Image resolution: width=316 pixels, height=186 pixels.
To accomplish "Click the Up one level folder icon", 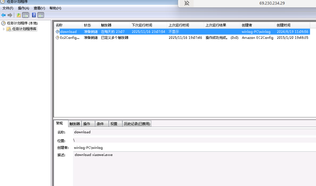I will coord(19,15).
